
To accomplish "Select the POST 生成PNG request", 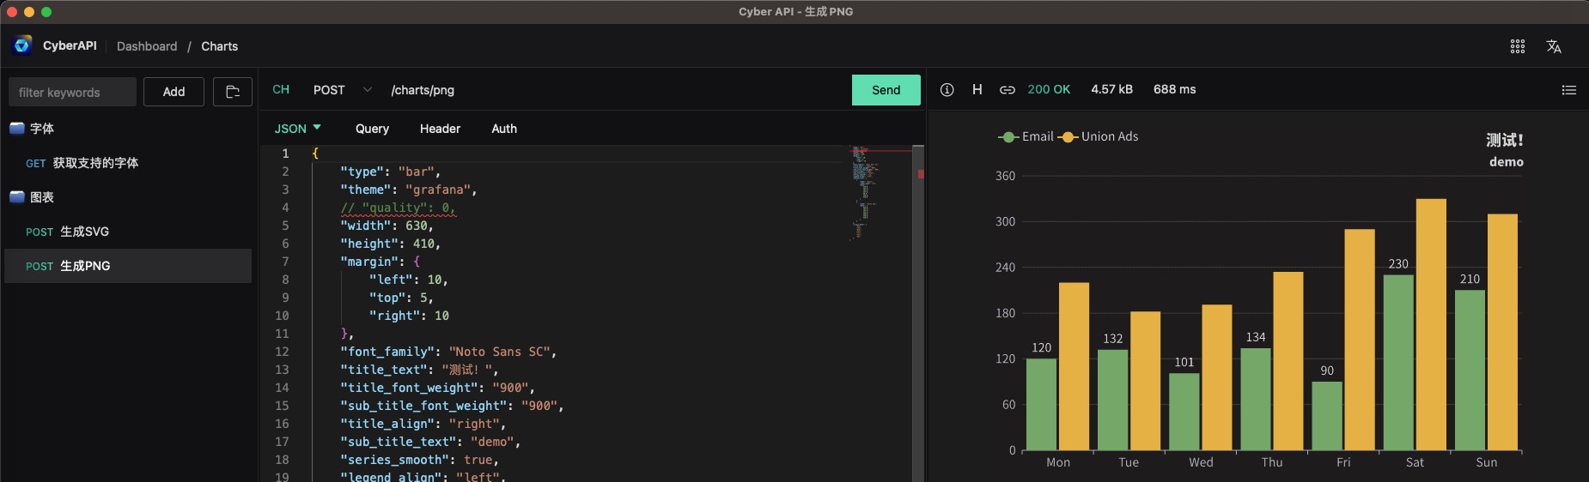I will coord(127,266).
